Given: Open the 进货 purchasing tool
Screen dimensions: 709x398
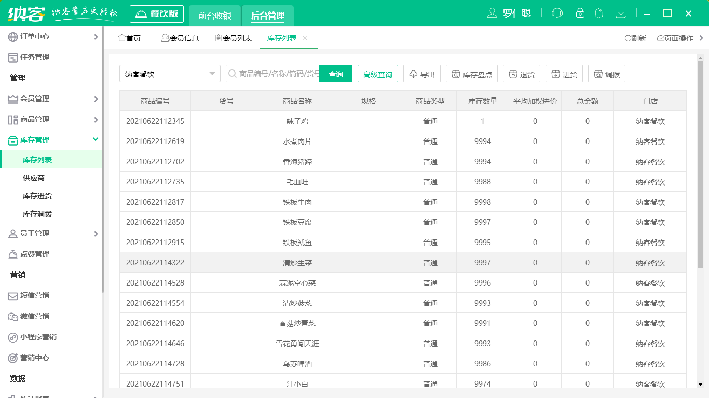Looking at the screenshot, I should coord(564,74).
